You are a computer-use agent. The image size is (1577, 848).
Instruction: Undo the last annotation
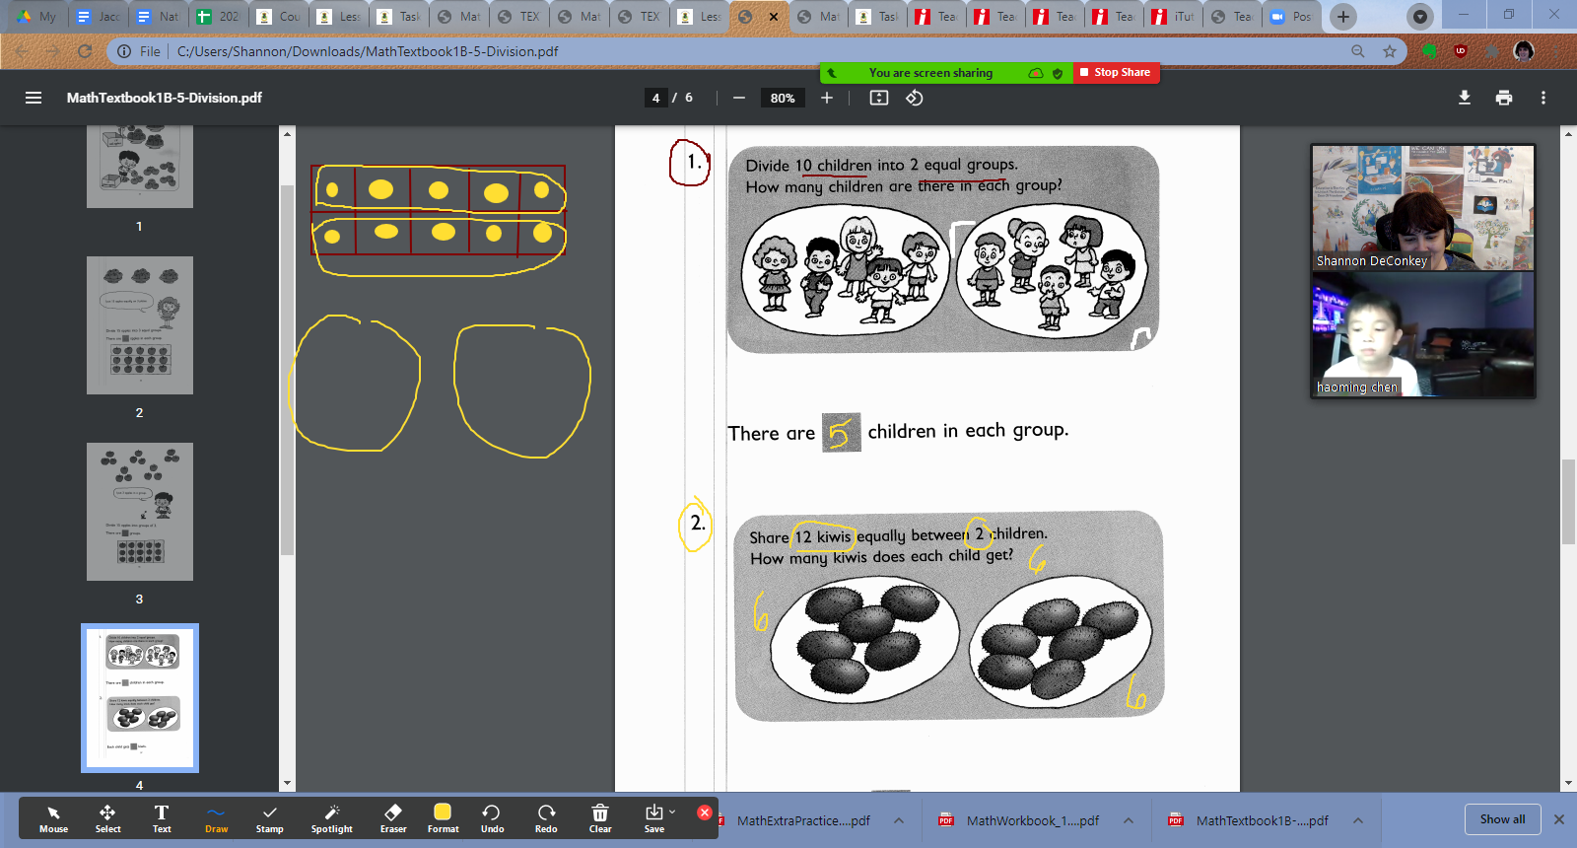492,818
